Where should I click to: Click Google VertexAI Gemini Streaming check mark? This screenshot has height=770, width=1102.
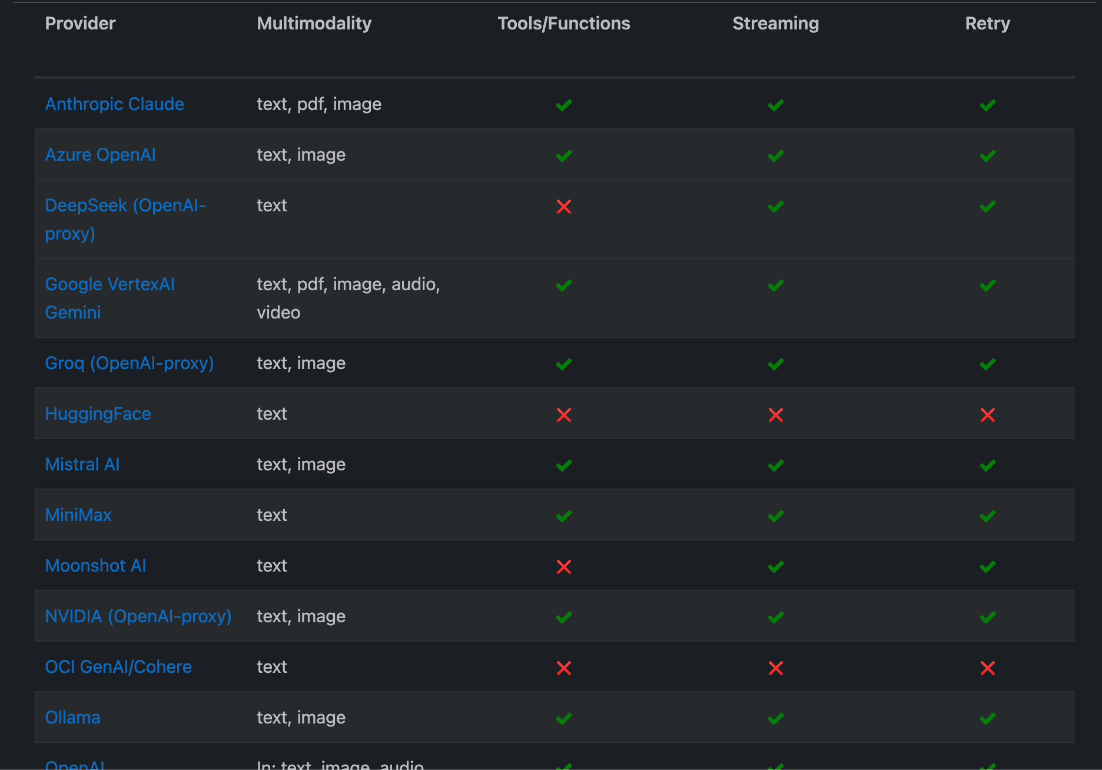click(776, 286)
